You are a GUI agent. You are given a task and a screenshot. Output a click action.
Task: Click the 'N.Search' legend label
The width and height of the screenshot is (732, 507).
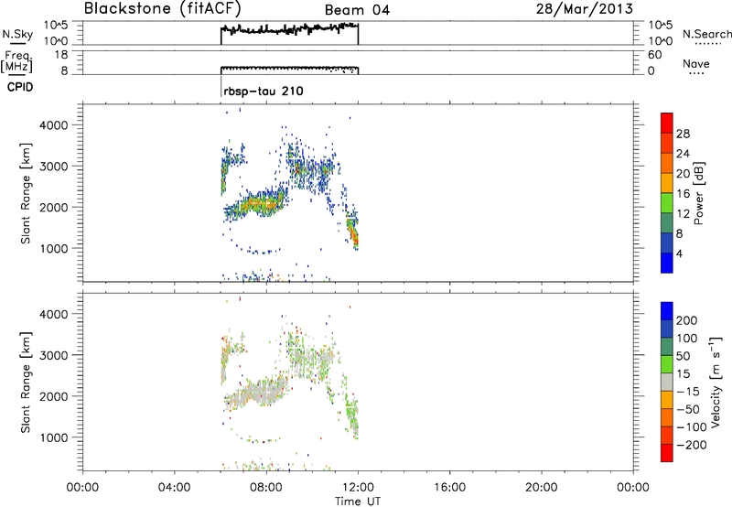point(706,34)
